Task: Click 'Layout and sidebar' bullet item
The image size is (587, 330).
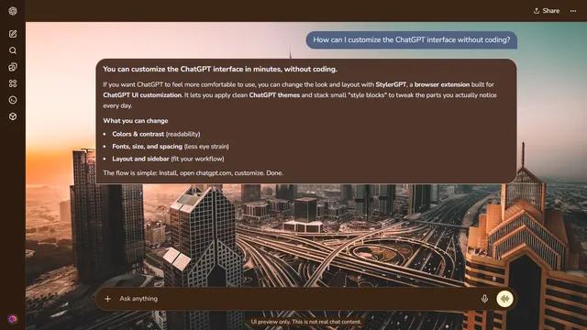Action: tap(168, 159)
